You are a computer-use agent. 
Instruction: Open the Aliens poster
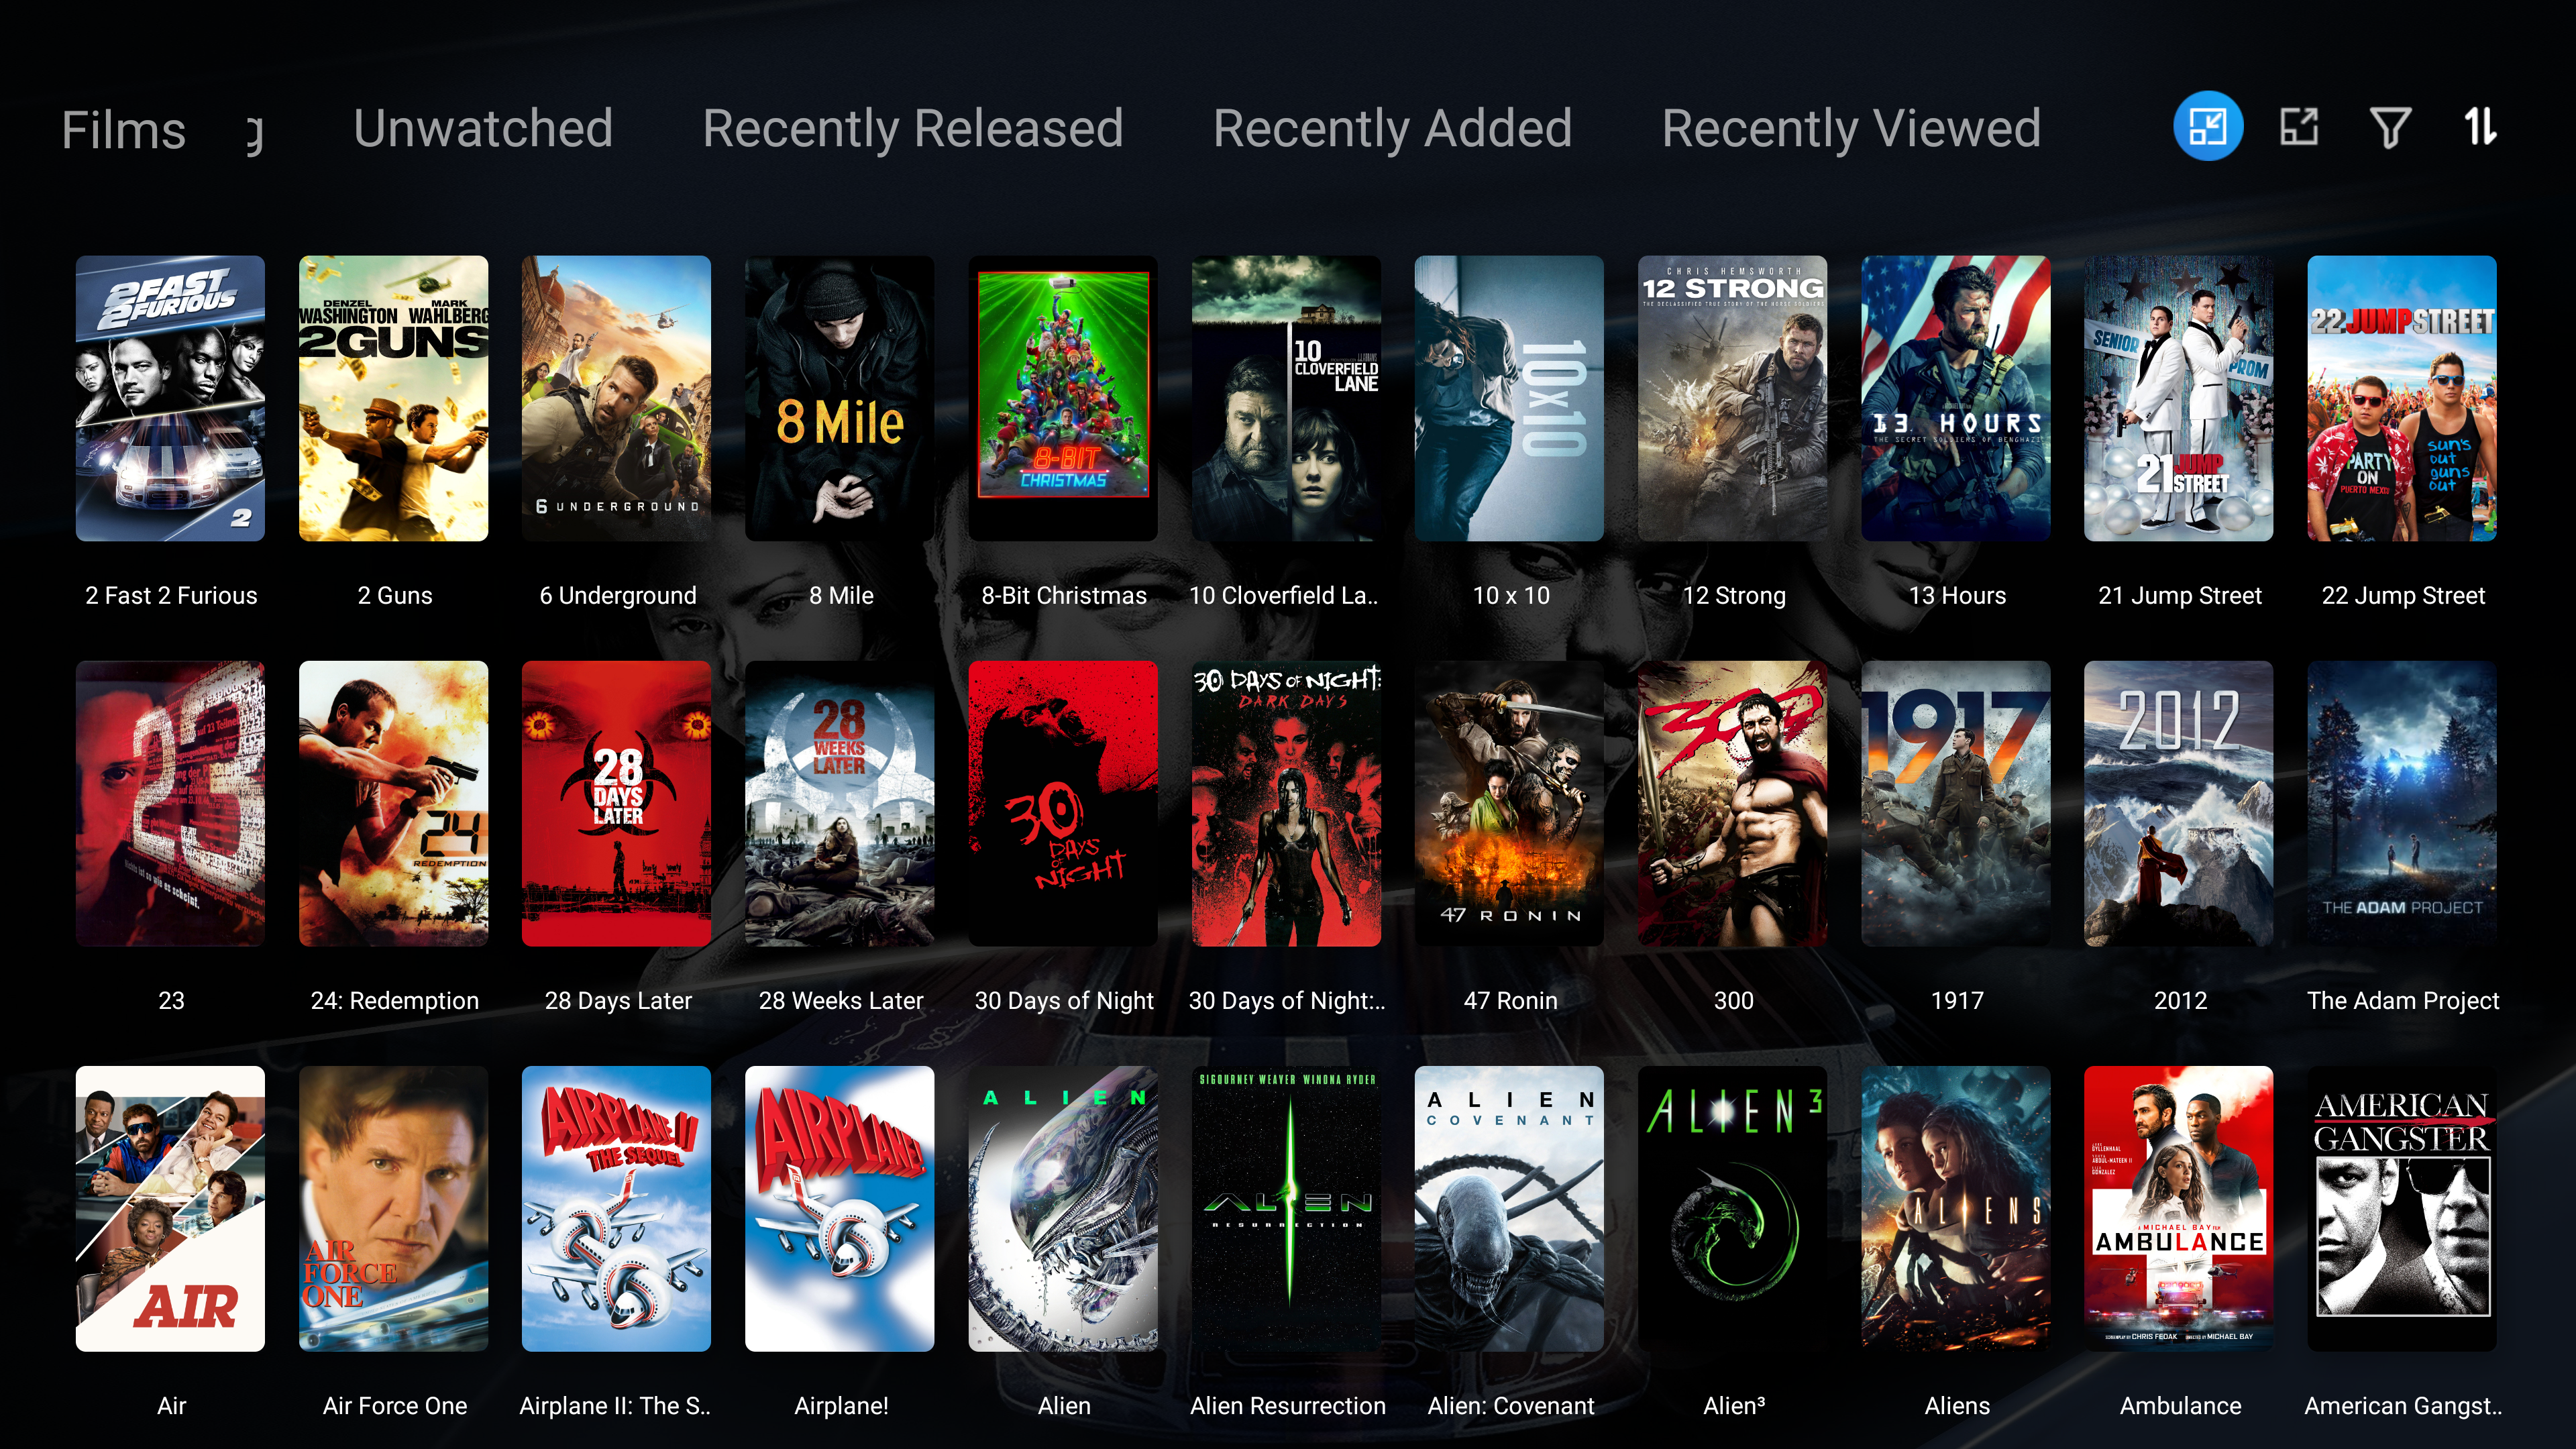point(1956,1208)
